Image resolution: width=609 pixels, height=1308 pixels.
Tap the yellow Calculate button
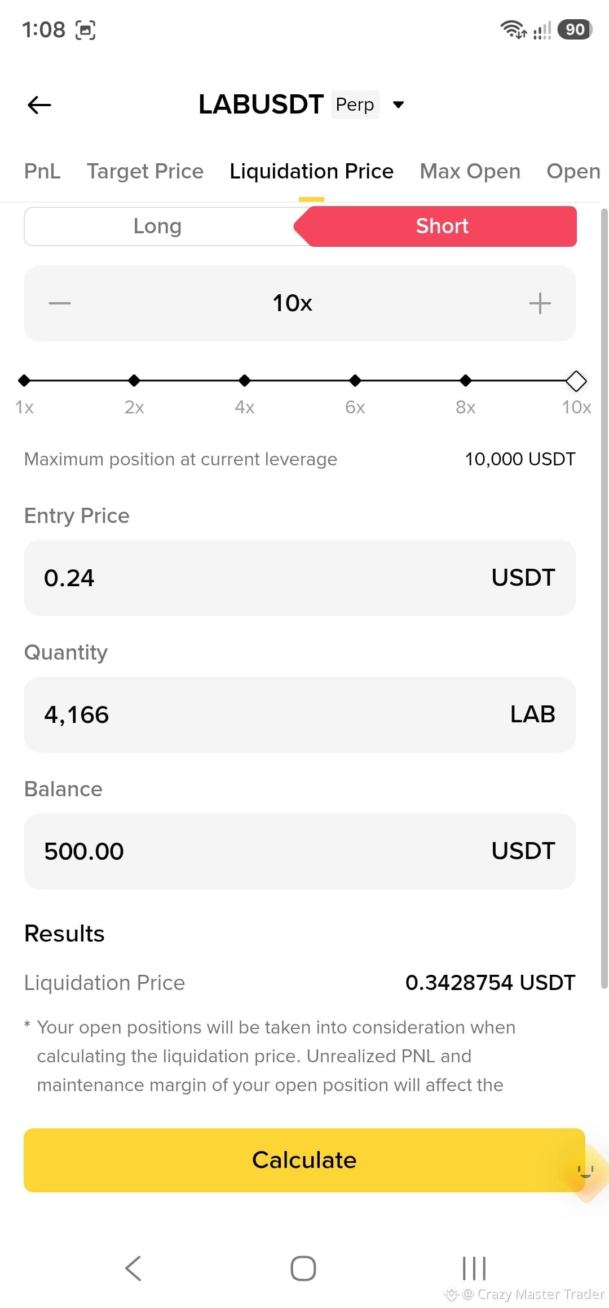[x=304, y=1160]
